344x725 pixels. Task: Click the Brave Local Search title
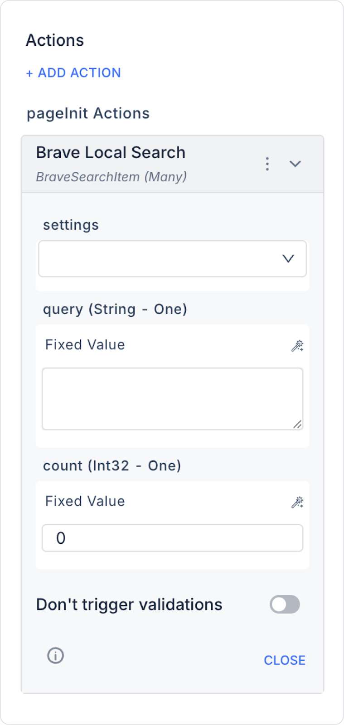coord(111,153)
